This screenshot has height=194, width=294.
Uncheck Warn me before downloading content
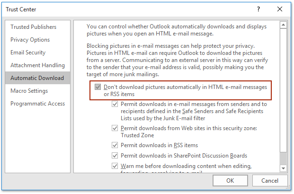point(115,166)
